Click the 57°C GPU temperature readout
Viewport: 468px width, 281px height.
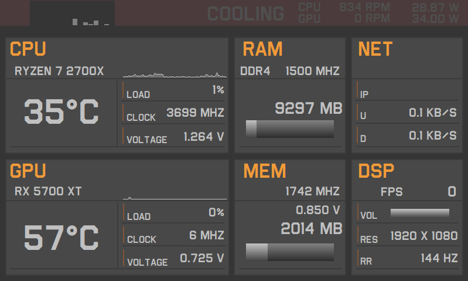(x=62, y=238)
